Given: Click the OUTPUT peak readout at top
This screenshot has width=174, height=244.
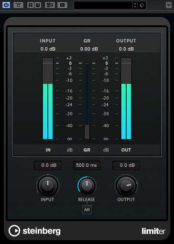Looking at the screenshot, I should pyautogui.click(x=126, y=49).
